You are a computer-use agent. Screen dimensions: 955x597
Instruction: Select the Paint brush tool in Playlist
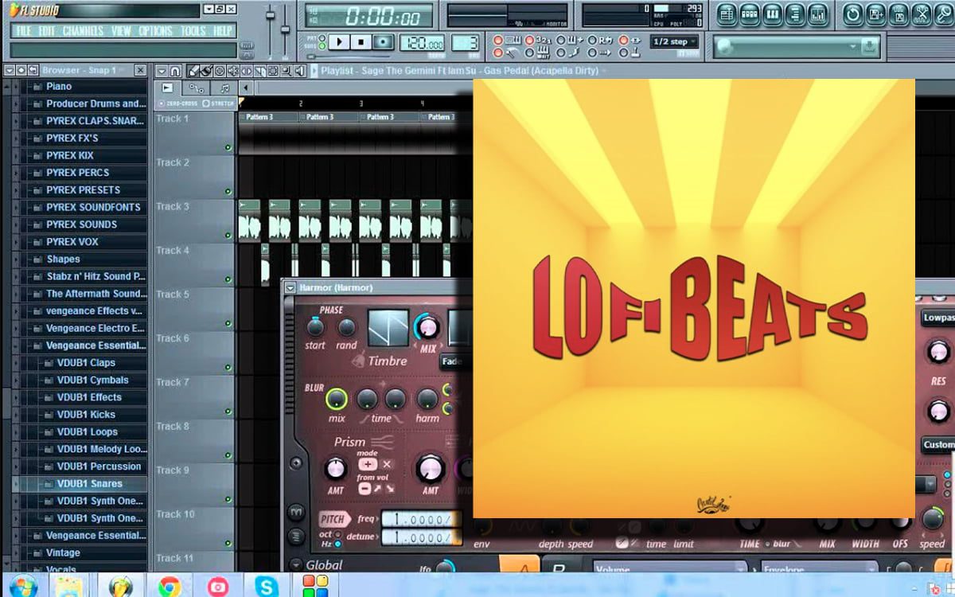pos(205,71)
